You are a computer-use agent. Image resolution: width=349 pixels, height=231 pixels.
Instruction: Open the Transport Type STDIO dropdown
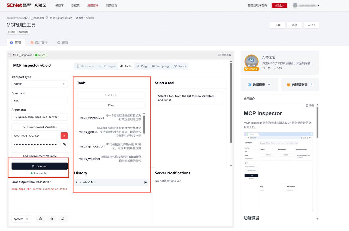pos(40,84)
